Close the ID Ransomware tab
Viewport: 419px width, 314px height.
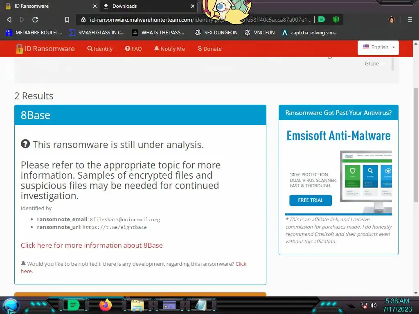point(95,6)
